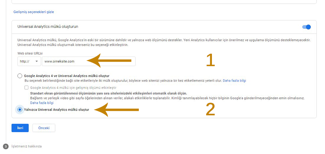Open Daha fazla bilgi after 'yeterli olur'
This screenshot has width=325, height=154.
tap(234, 80)
